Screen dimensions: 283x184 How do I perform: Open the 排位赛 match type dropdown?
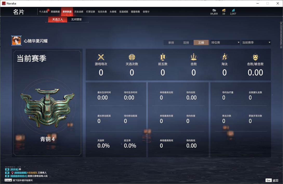225,42
